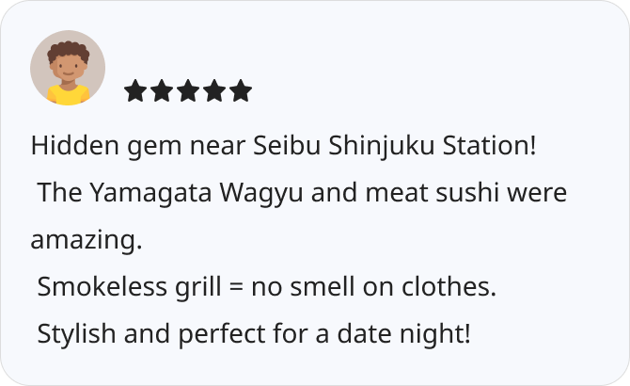This screenshot has height=386, width=630.
Task: Click the first star in the rating
Action: (135, 90)
